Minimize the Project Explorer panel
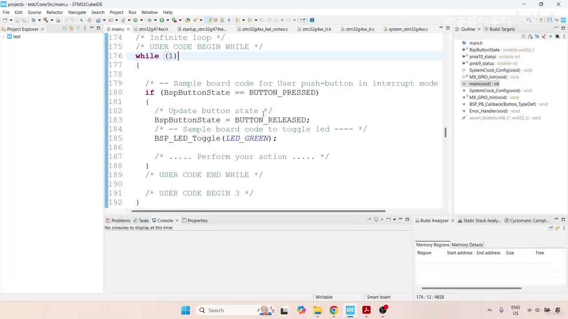This screenshot has height=319, width=568. [x=91, y=28]
